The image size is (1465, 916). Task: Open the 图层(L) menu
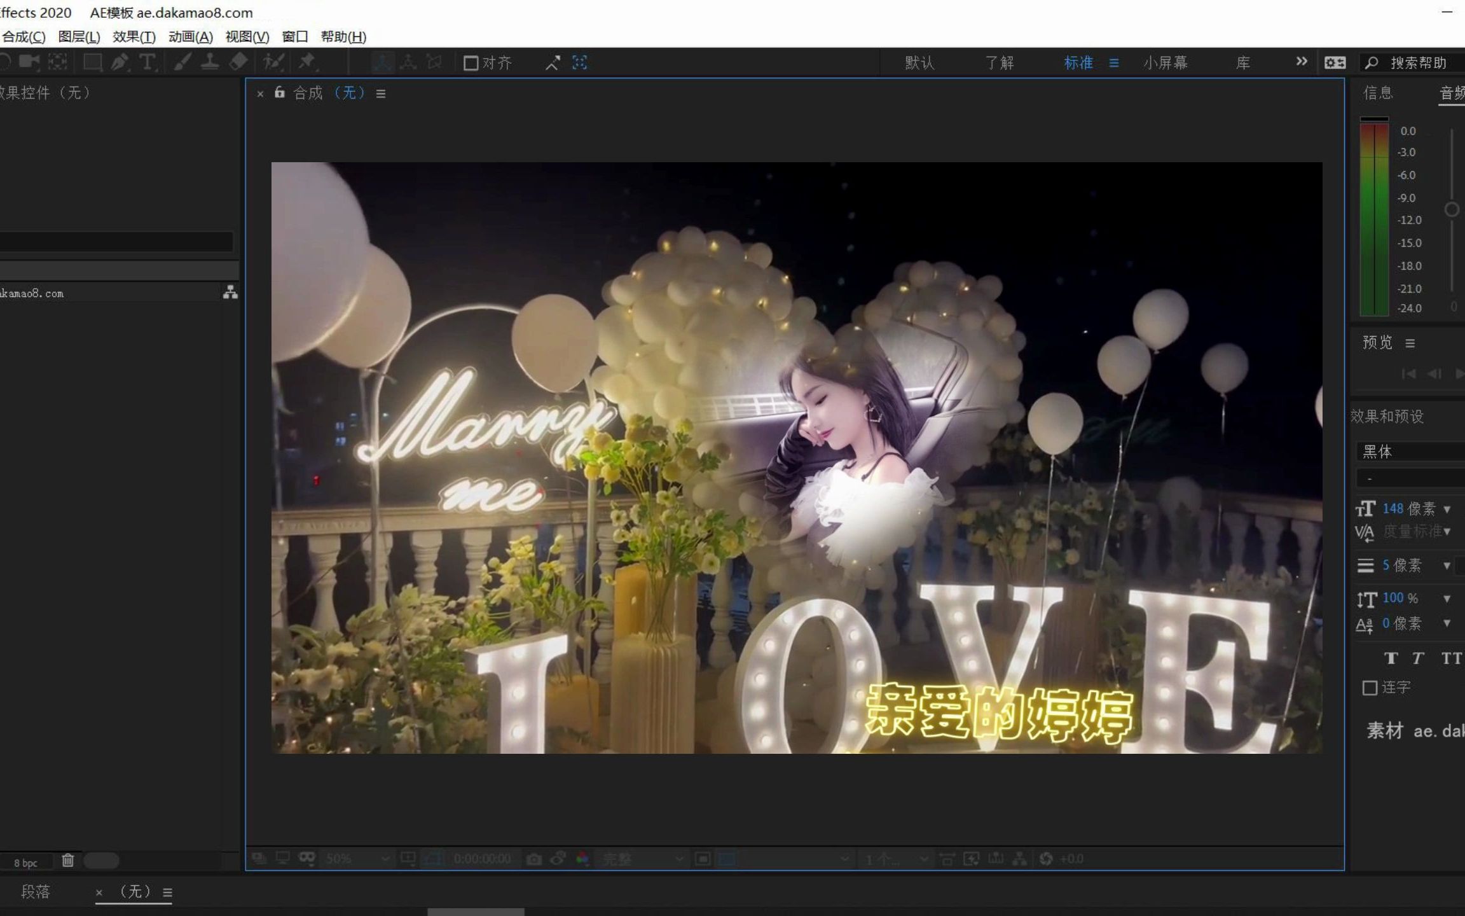79,36
